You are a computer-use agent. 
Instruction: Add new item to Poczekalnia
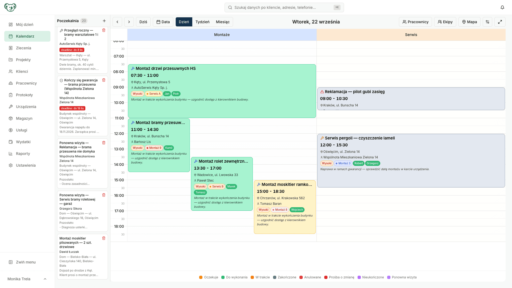click(x=104, y=21)
